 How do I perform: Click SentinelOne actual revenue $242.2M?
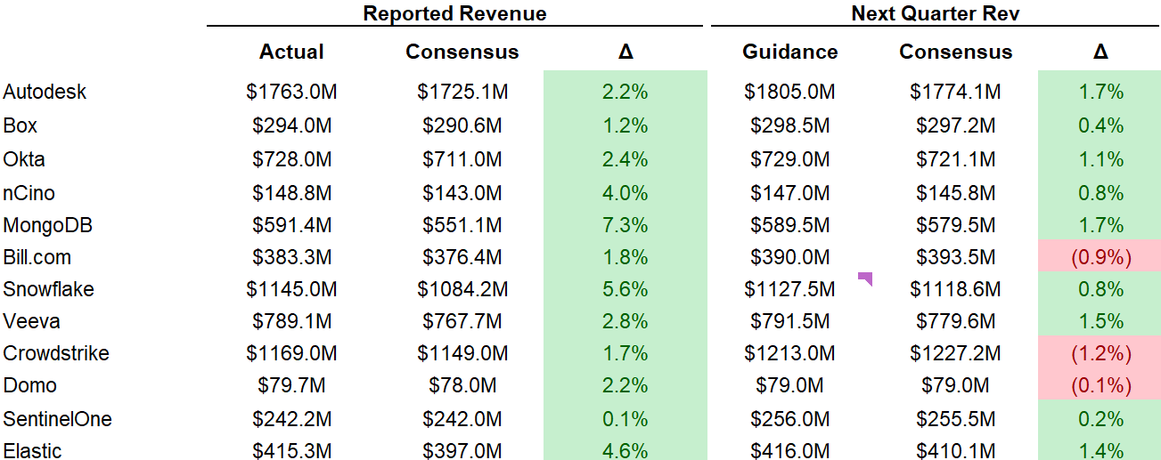click(291, 419)
